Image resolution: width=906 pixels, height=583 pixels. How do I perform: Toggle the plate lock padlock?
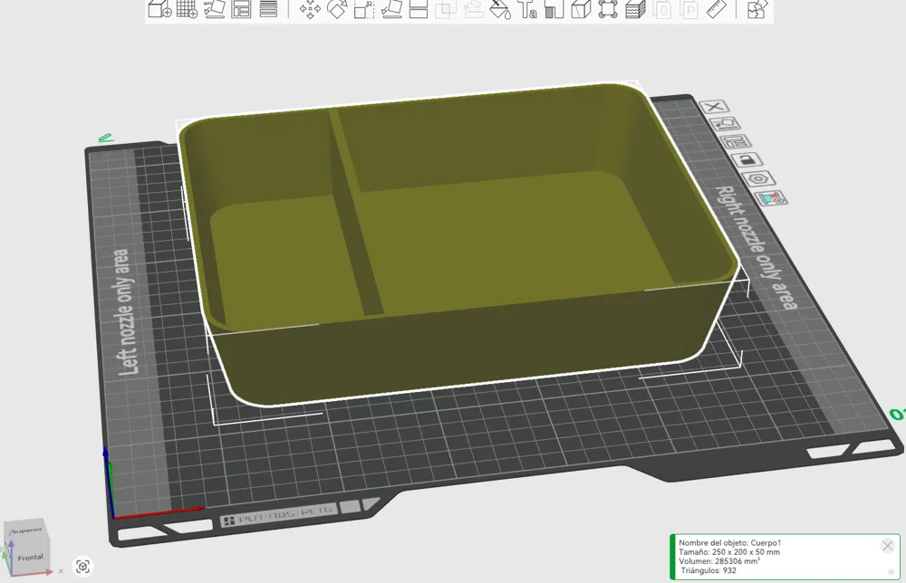[747, 160]
